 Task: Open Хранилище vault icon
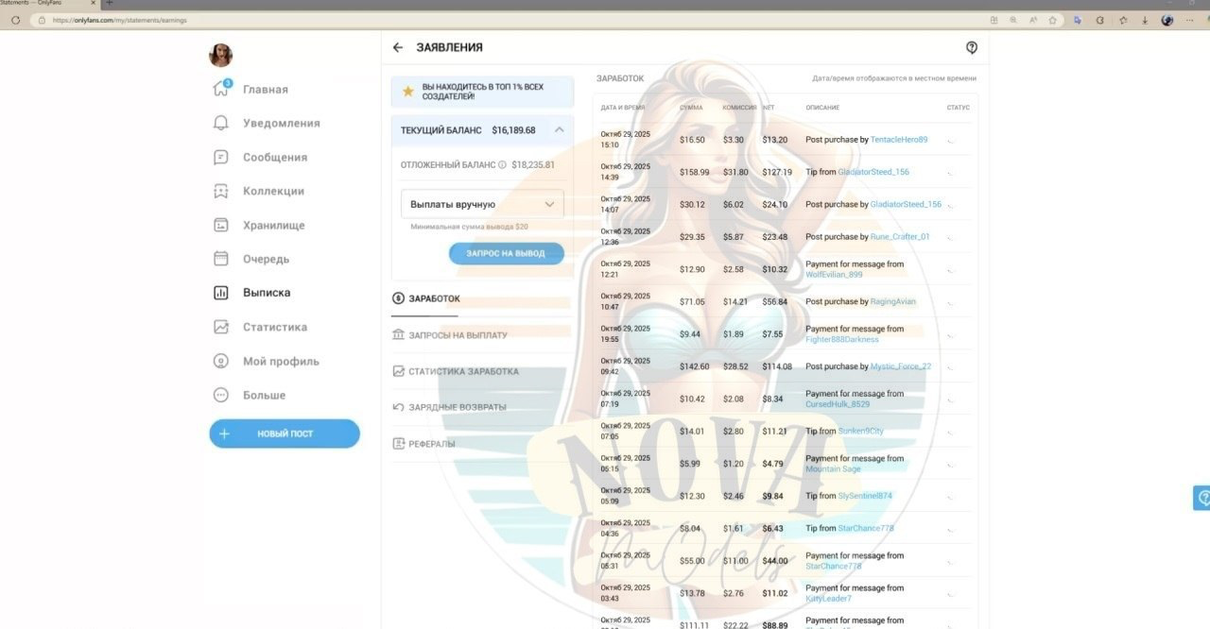[x=221, y=226]
